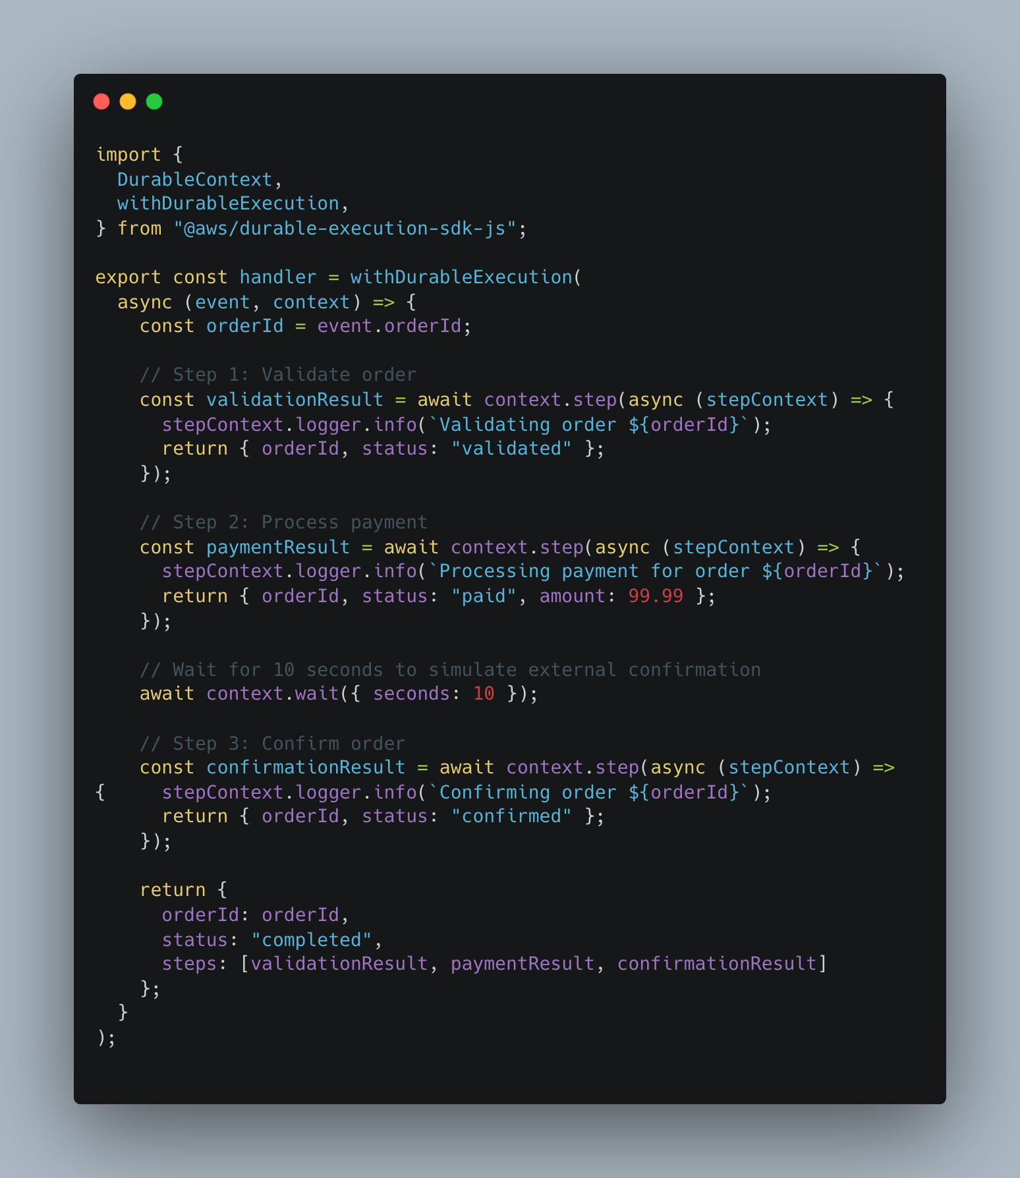Click the package string "@aws/durable-execution-sdk-js"
Viewport: 1020px width, 1178px height.
(x=345, y=229)
